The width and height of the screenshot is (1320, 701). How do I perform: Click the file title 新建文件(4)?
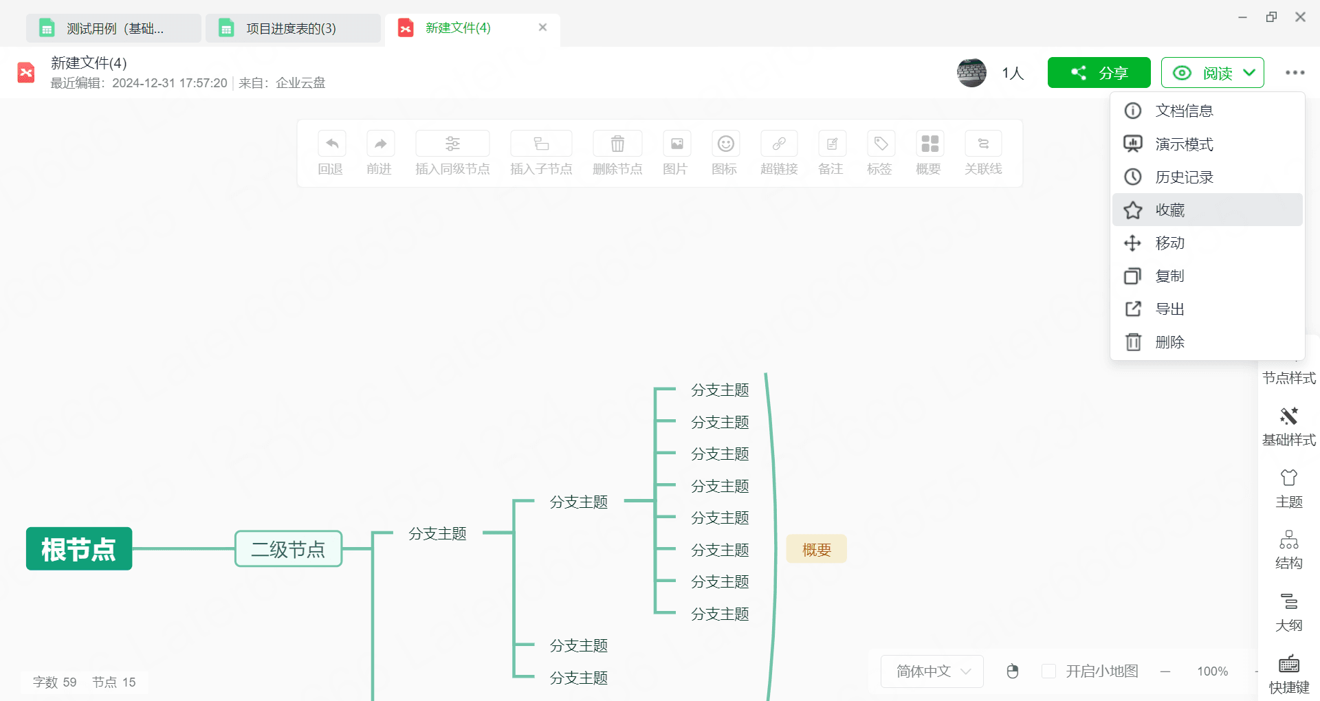89,63
